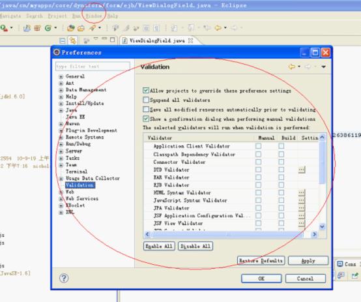This screenshot has height=302, width=361.
Task: Click the Help question mark icon
Action: click(64, 279)
